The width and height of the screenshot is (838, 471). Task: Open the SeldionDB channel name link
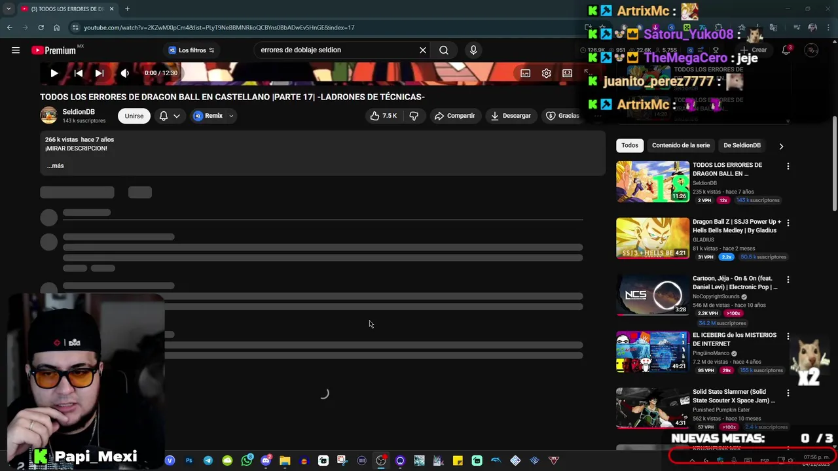79,112
